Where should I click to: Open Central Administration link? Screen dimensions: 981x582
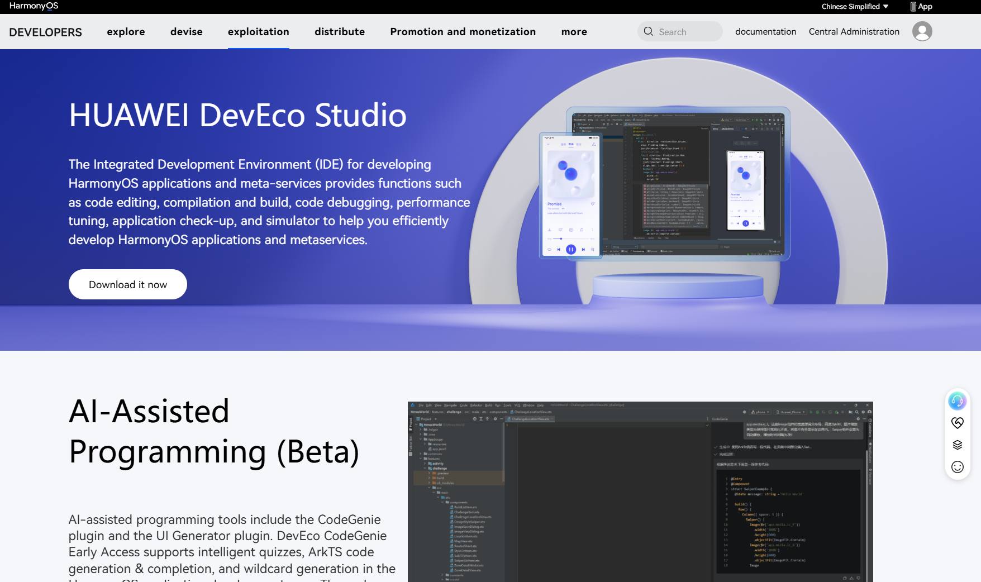click(x=854, y=32)
